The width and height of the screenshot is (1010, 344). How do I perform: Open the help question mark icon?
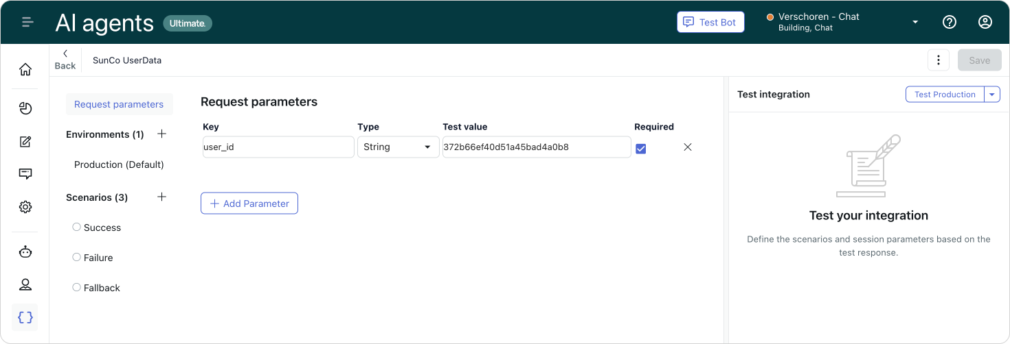[x=950, y=22]
